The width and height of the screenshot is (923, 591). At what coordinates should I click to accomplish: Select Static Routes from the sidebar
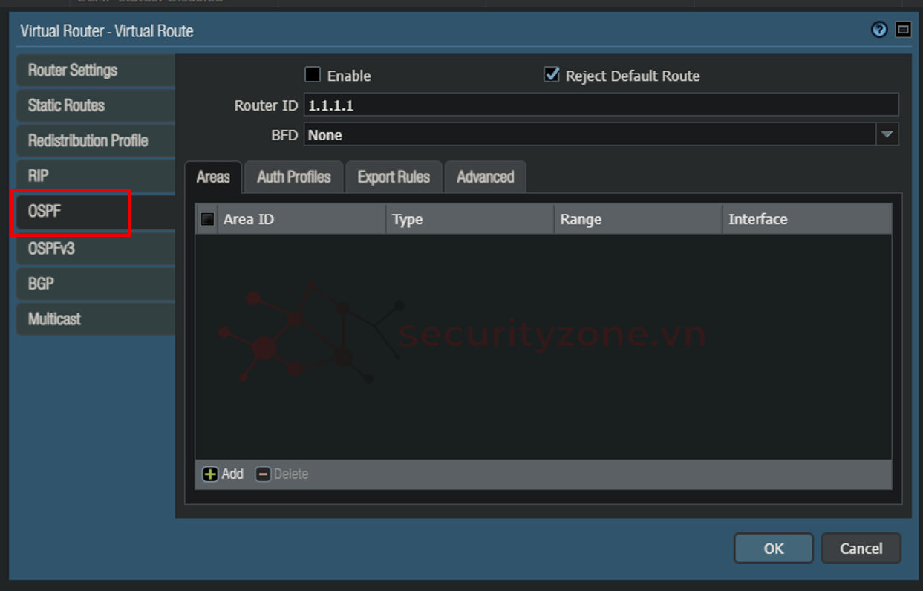click(66, 105)
